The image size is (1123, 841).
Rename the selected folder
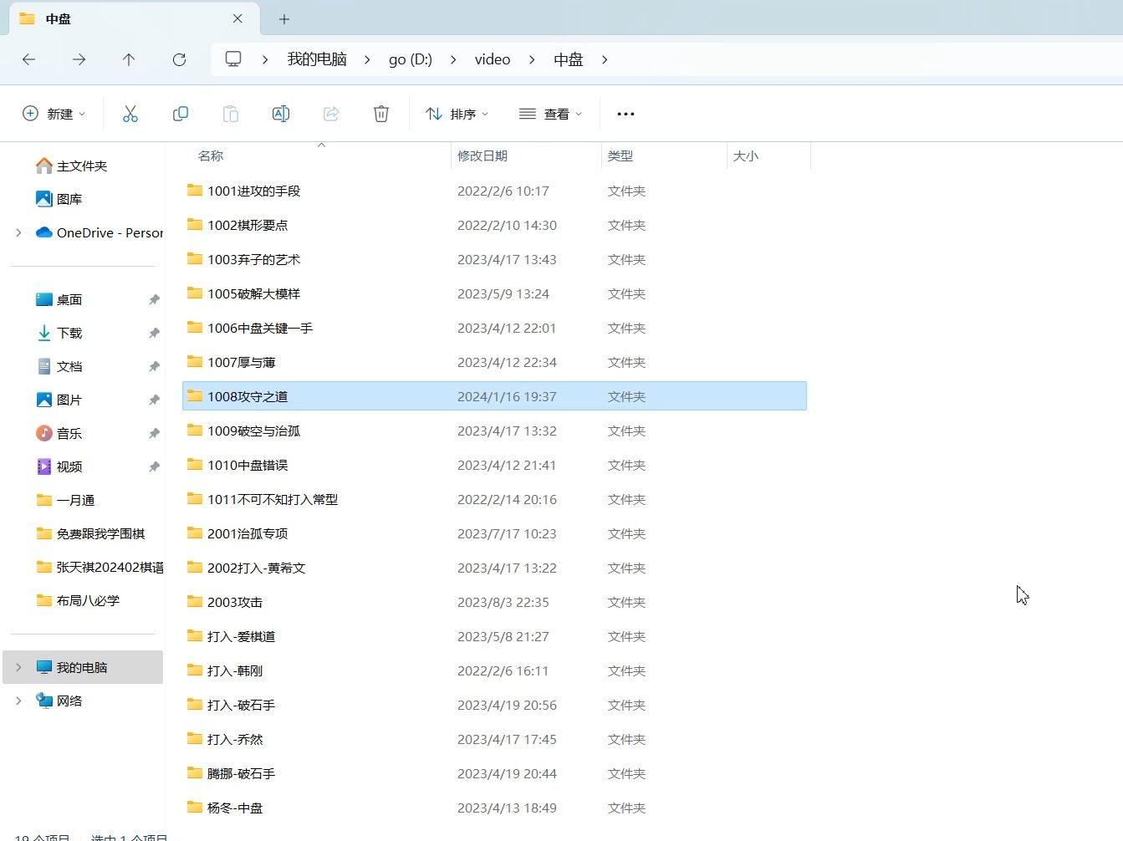pyautogui.click(x=281, y=114)
